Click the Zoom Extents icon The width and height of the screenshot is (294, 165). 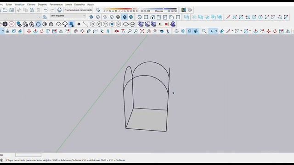142,31
